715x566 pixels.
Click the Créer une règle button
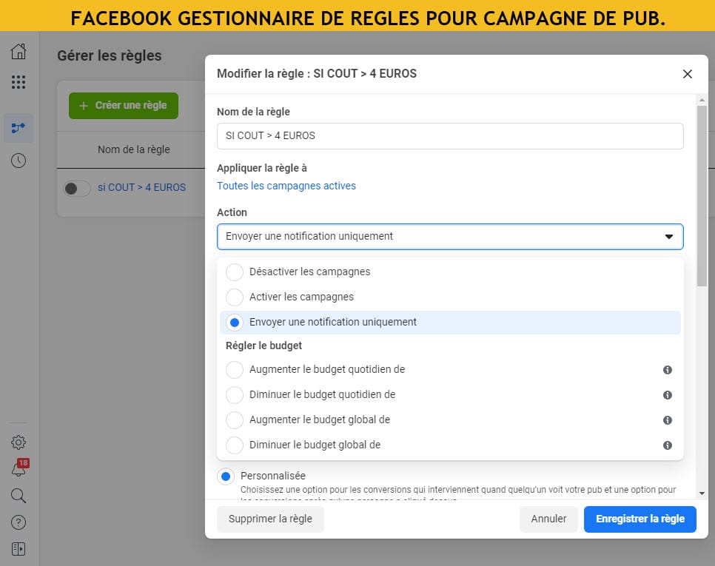124,106
